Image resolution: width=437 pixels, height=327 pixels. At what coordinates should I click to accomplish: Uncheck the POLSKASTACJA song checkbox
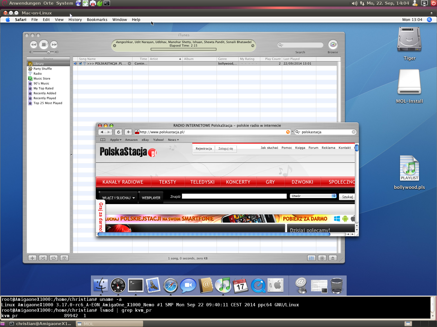pos(81,63)
